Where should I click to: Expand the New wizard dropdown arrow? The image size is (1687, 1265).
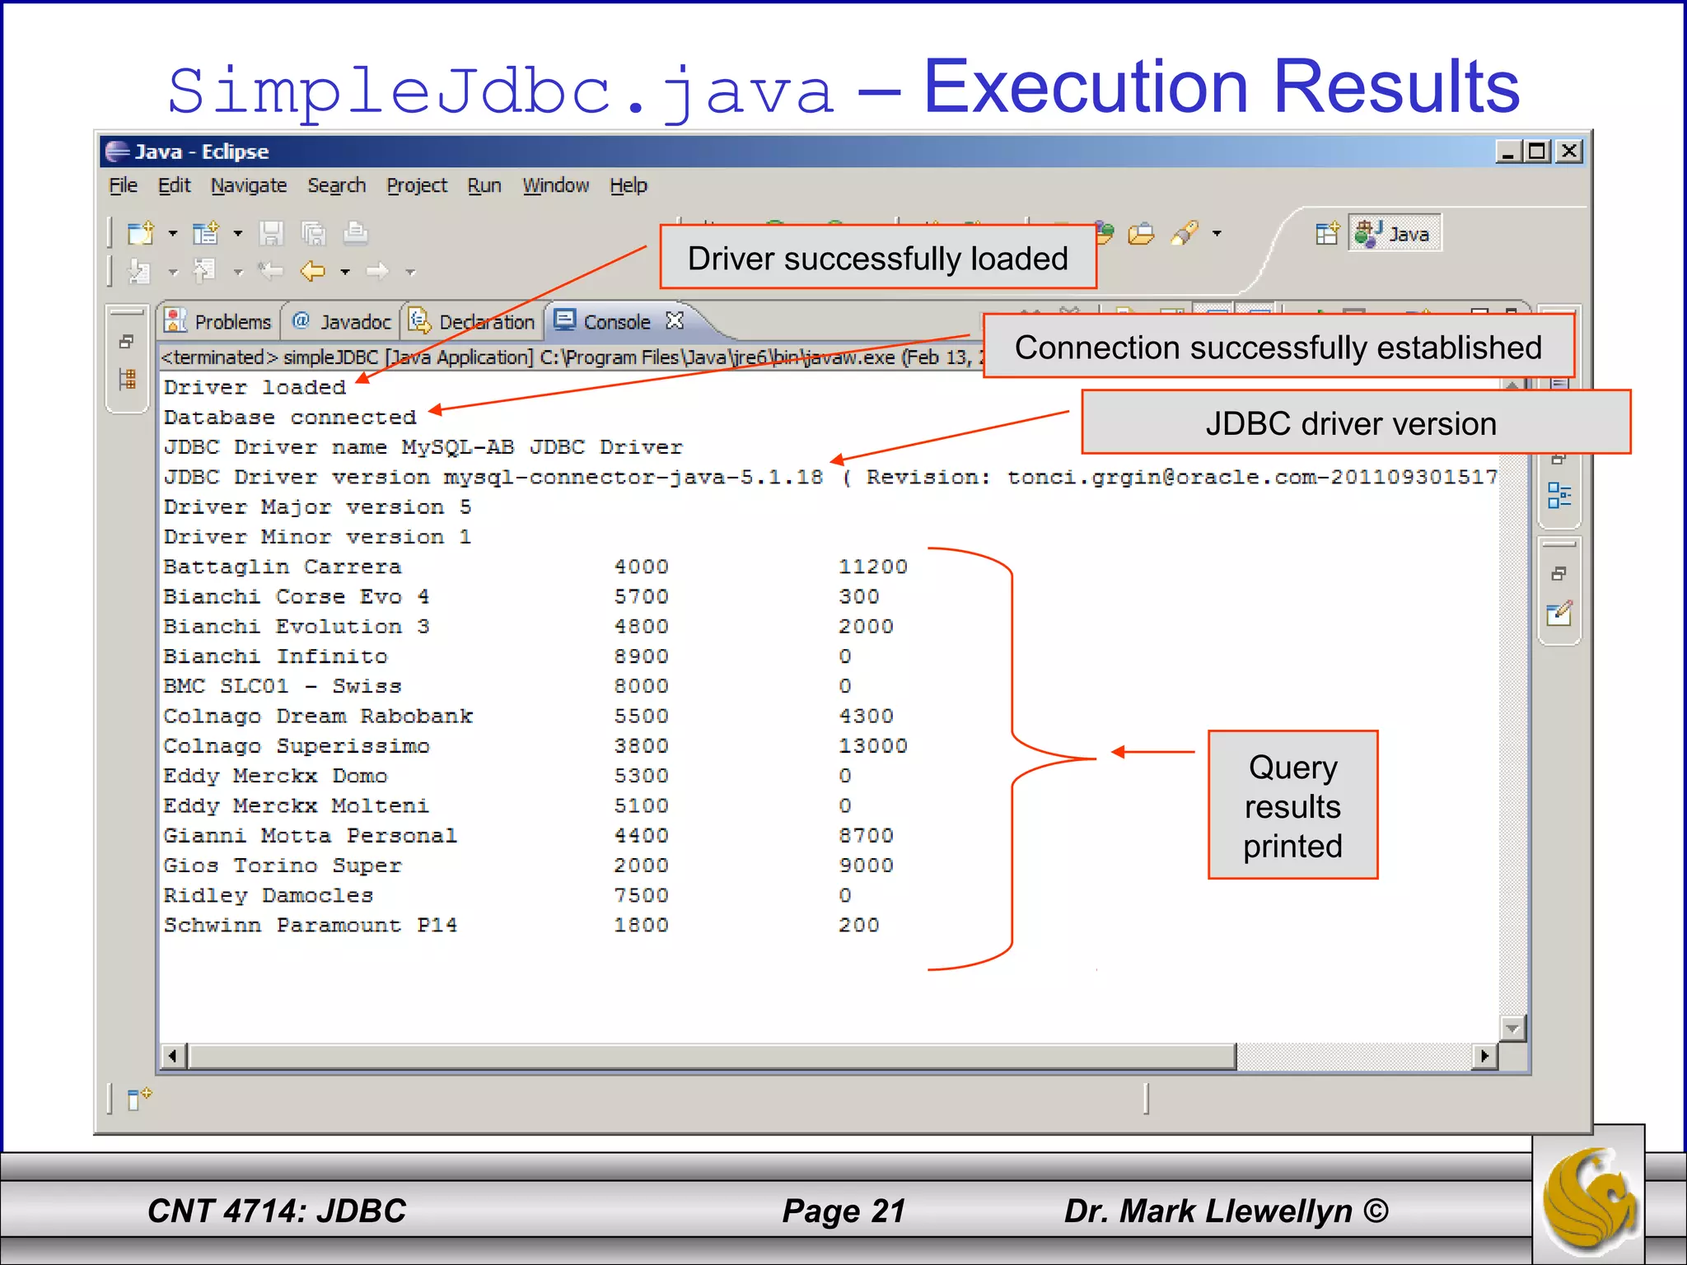(x=173, y=234)
